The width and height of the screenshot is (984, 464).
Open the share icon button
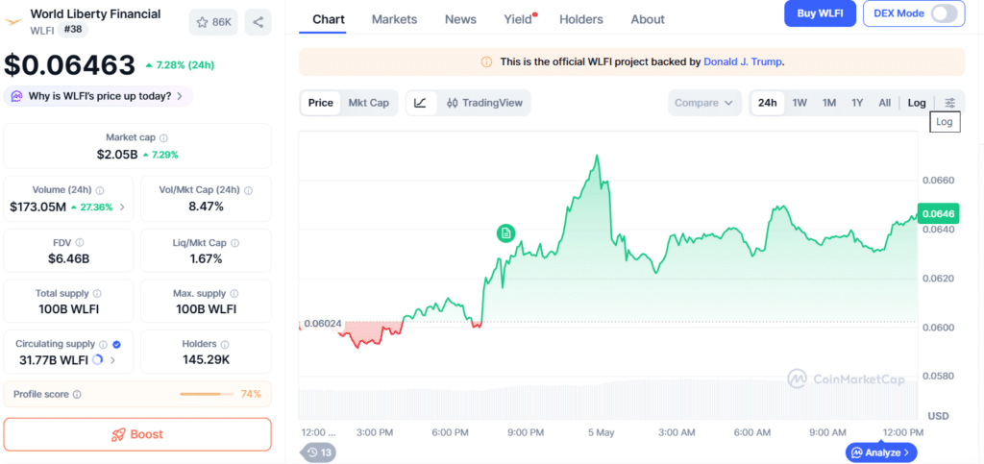[258, 22]
